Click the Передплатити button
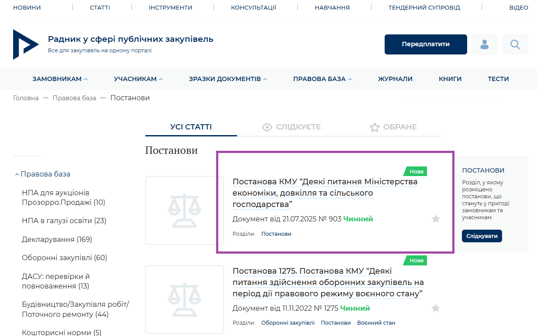537x336 pixels. click(x=425, y=44)
